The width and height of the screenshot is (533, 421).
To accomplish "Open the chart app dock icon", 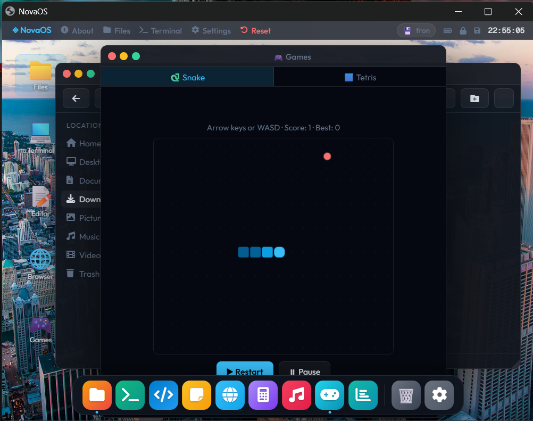I will pyautogui.click(x=363, y=395).
